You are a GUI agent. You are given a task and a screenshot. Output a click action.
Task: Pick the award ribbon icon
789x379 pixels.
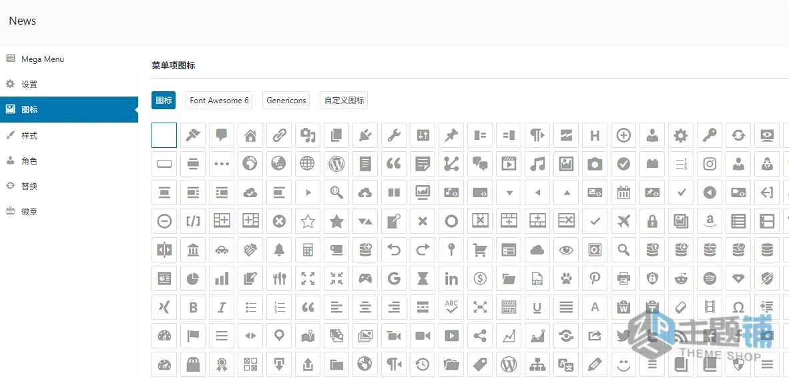pos(222,364)
